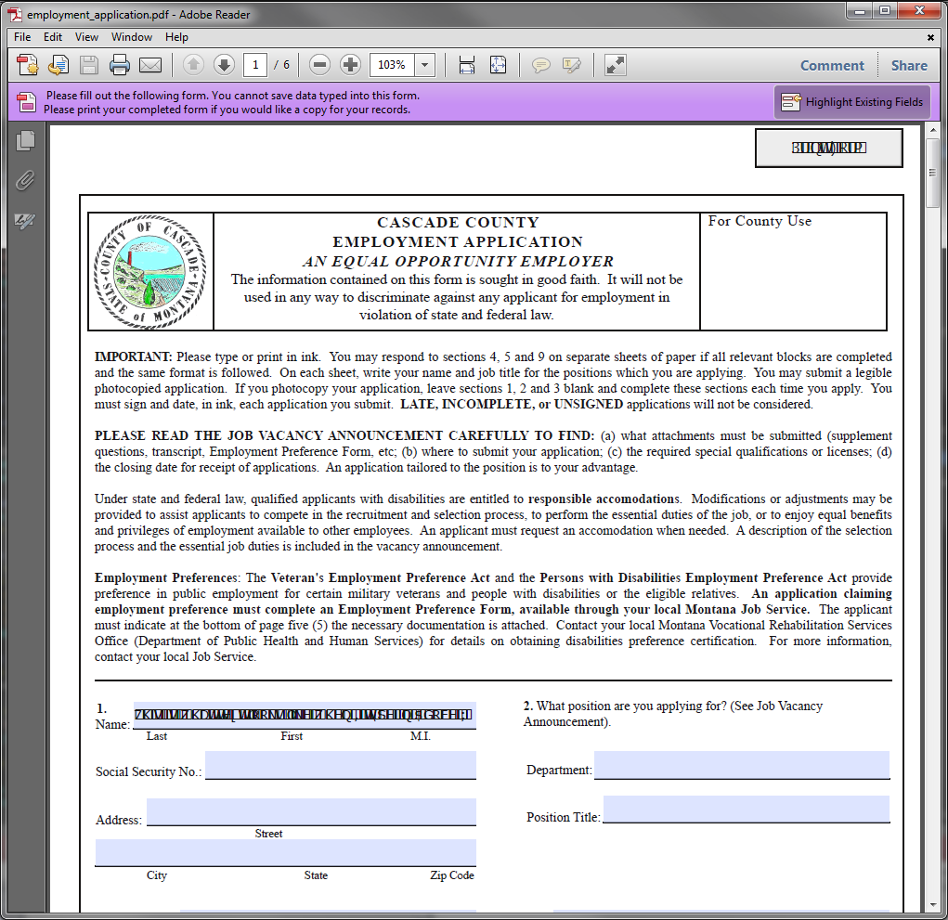Click the Print file icon
Screen dimensions: 948x920
(x=120, y=65)
